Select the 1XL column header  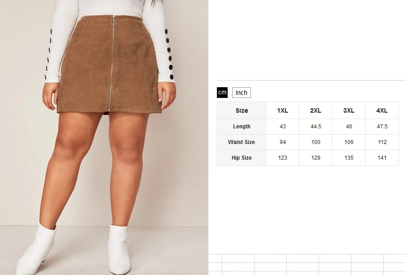(x=282, y=110)
